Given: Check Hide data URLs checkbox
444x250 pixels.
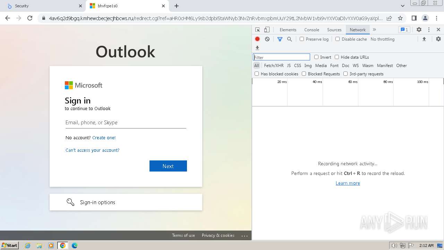Looking at the screenshot, I should tap(337, 57).
